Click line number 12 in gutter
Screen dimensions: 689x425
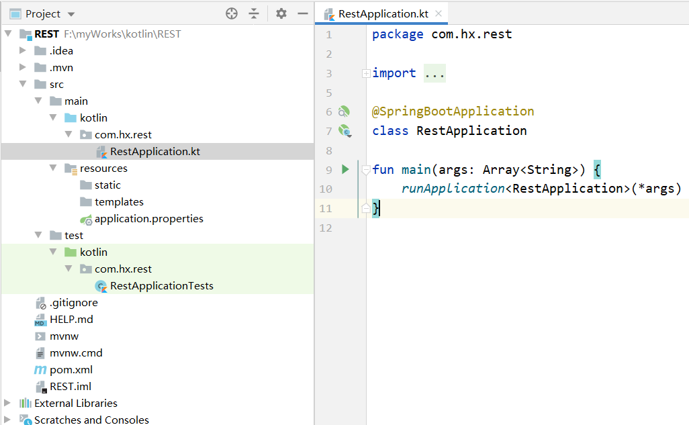coord(326,228)
